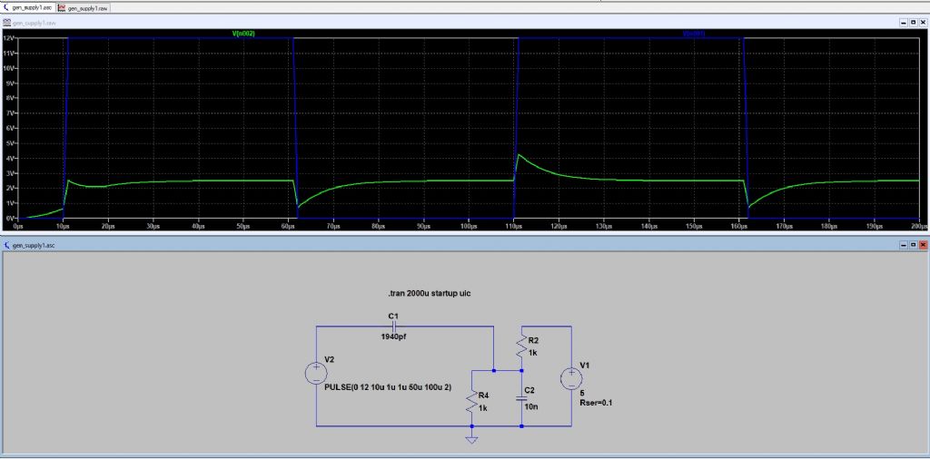Click the gen_supply1.raw waveform window title
The width and height of the screenshot is (930, 459).
[35, 23]
